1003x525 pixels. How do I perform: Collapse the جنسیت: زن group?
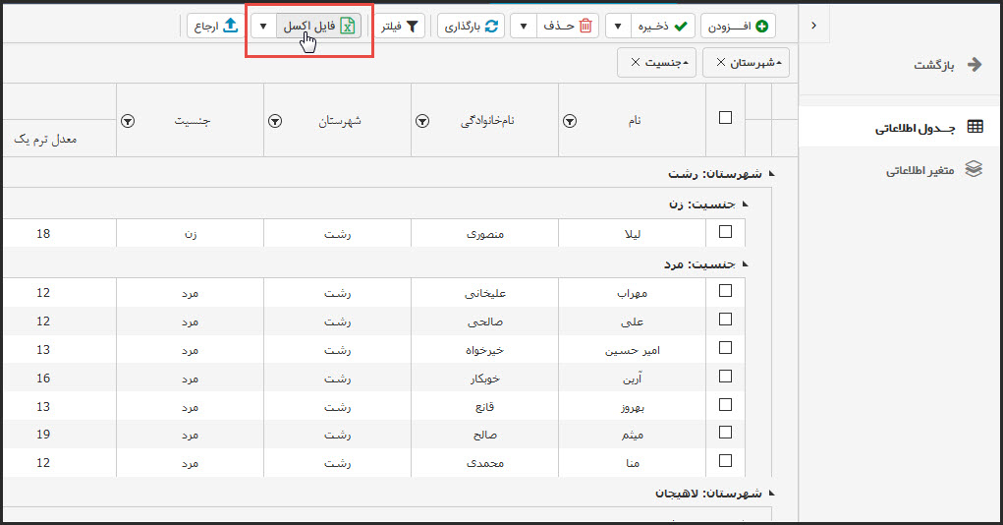[746, 204]
